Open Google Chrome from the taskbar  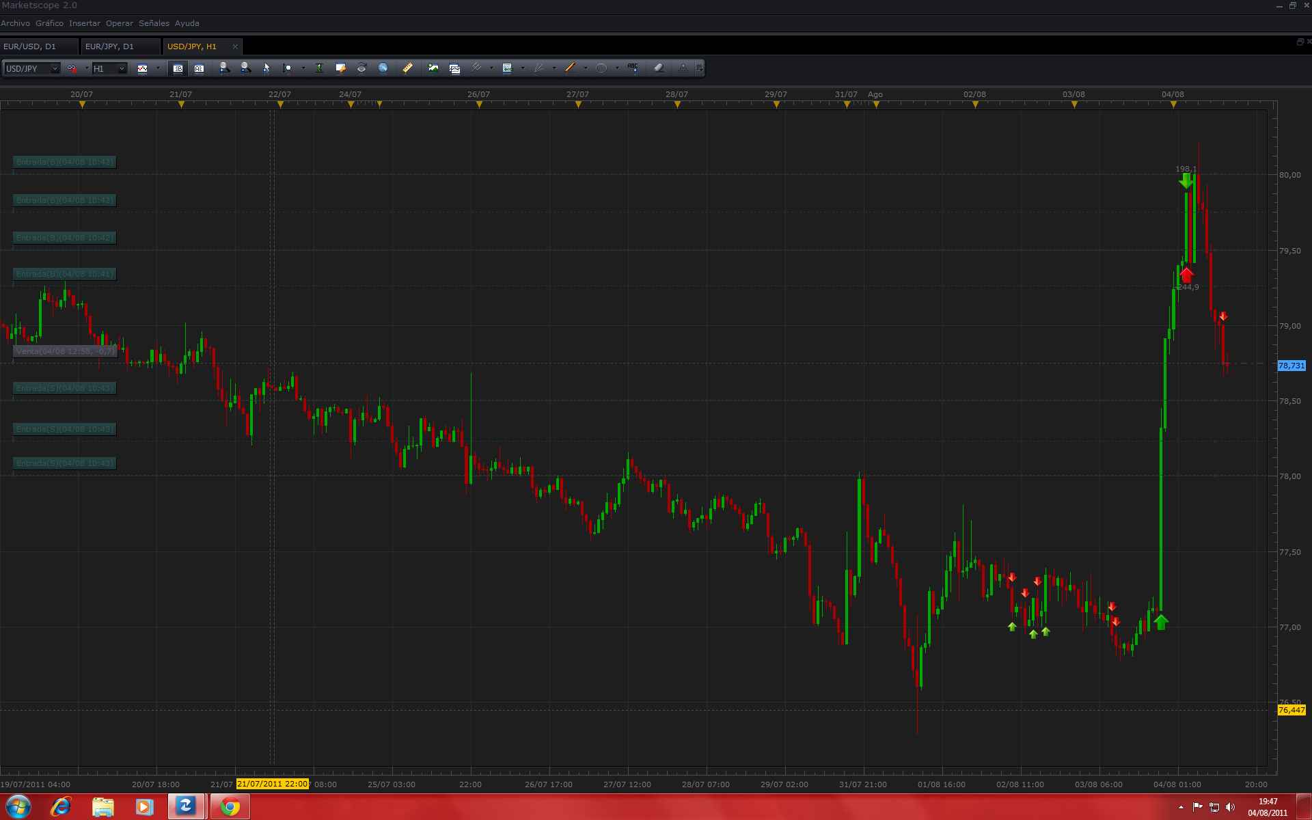tap(230, 807)
